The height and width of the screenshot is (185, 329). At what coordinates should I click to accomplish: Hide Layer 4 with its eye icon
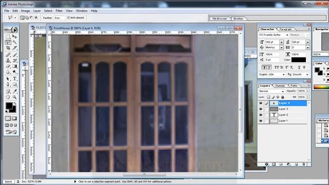261,103
